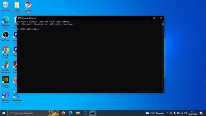206x116 pixels.
Task: Expand the hidden system tray icons
Action: coord(167,113)
